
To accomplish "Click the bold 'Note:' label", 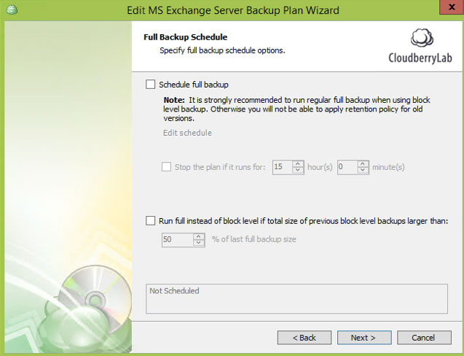I will 174,100.
